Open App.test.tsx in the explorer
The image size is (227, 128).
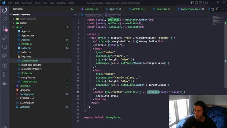pyautogui.click(x=28, y=36)
